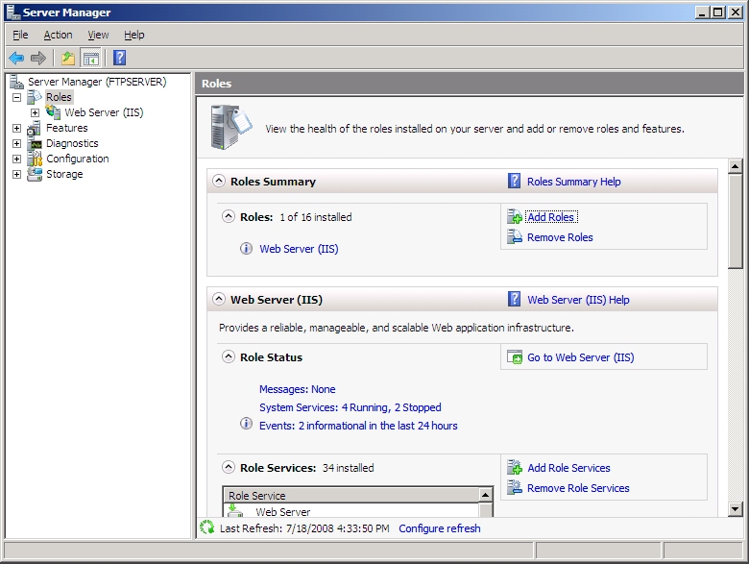Image resolution: width=749 pixels, height=564 pixels.
Task: Open the Action menu
Action: pyautogui.click(x=58, y=35)
